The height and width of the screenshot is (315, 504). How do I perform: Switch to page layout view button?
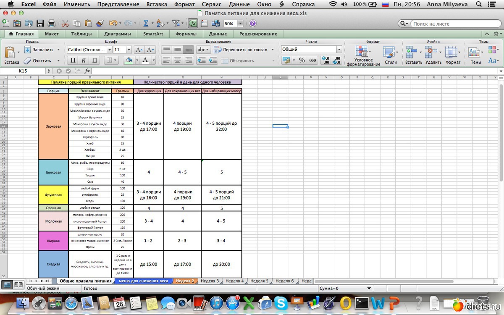[18, 284]
